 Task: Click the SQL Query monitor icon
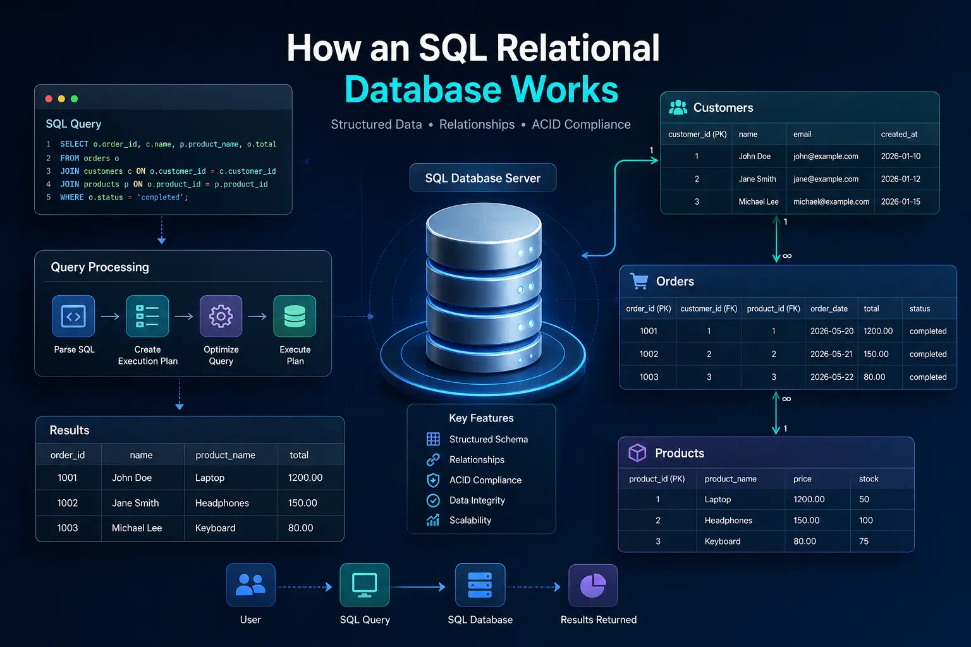click(x=365, y=585)
